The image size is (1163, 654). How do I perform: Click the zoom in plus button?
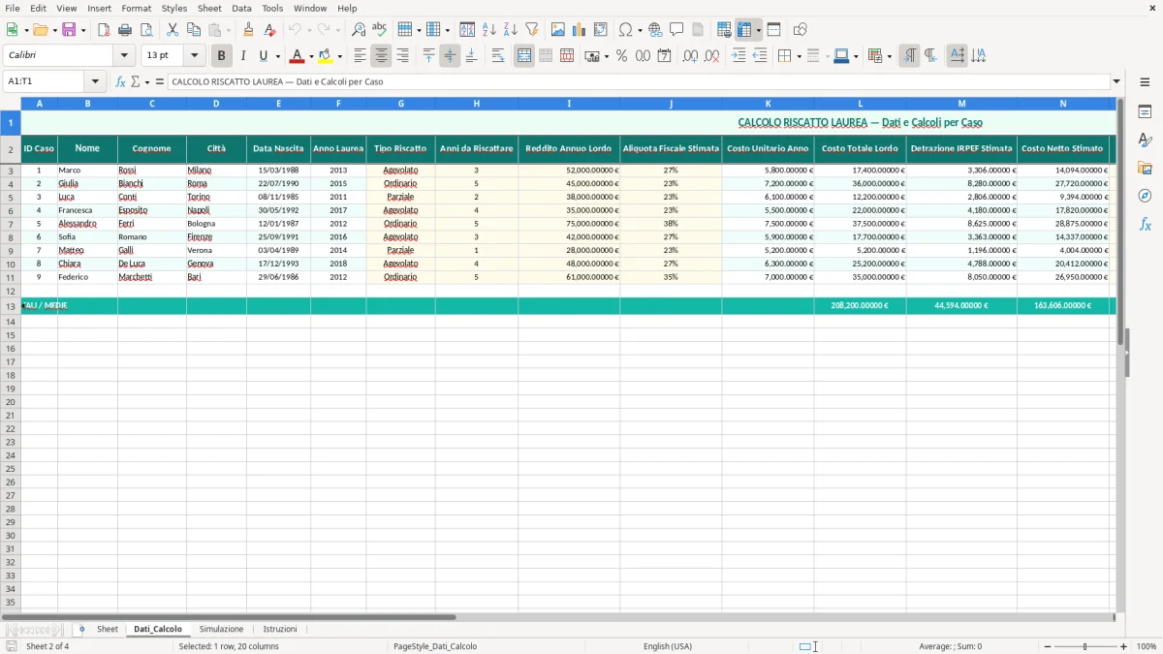(x=1124, y=646)
